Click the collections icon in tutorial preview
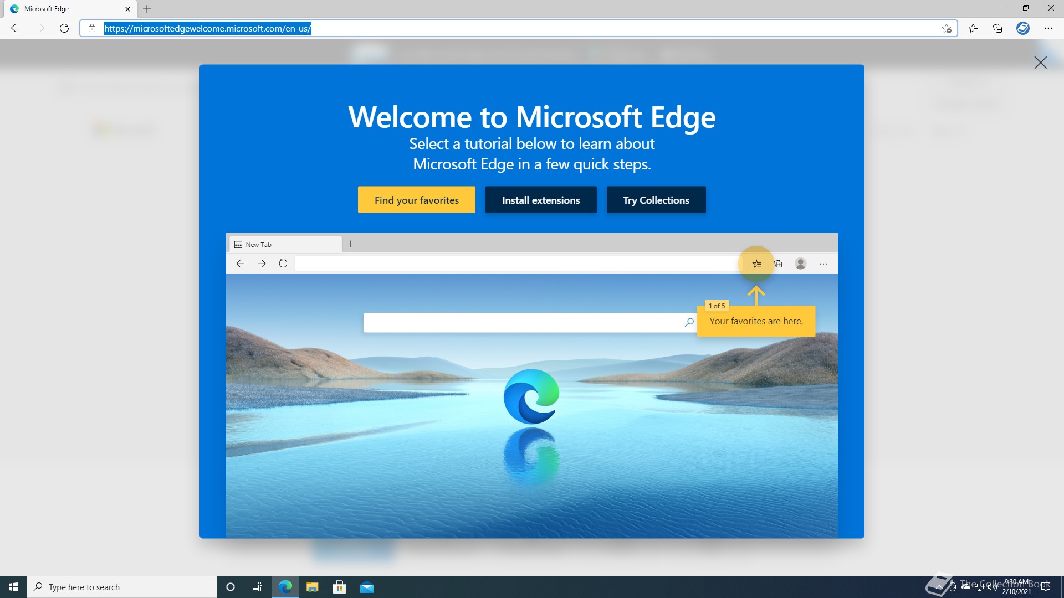The width and height of the screenshot is (1064, 598). pos(779,264)
